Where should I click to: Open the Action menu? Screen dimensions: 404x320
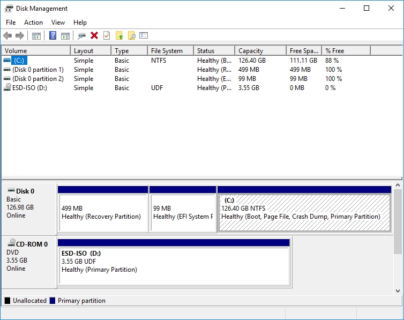34,23
